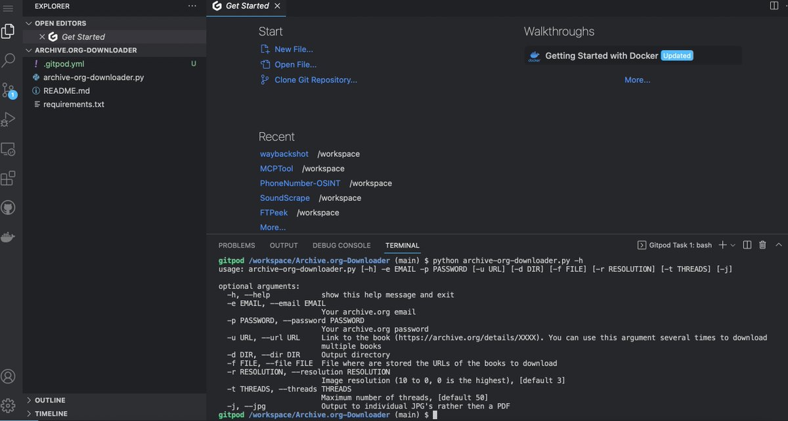Expand the Outline section
The image size is (788, 421).
114,400
